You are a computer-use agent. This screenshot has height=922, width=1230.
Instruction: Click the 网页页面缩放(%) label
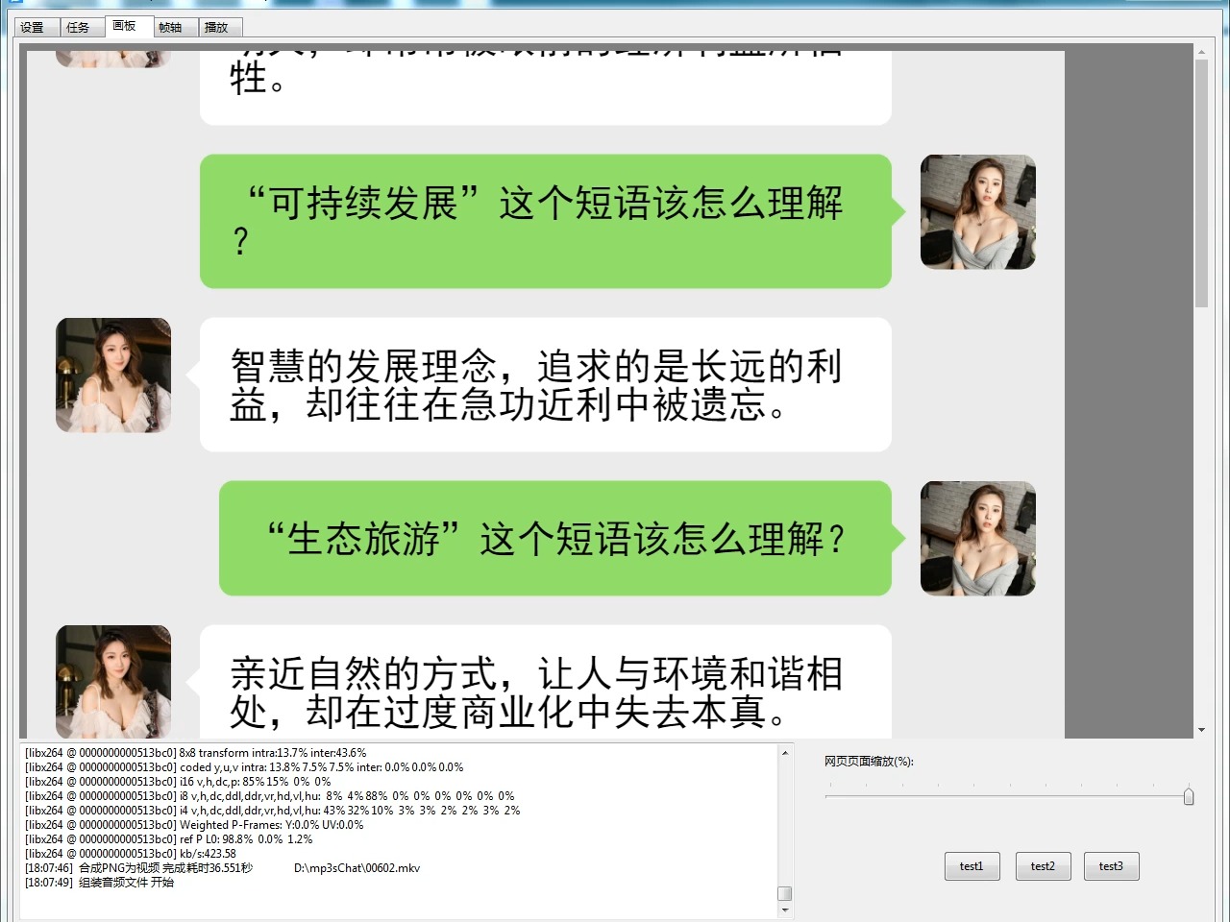pyautogui.click(x=869, y=762)
